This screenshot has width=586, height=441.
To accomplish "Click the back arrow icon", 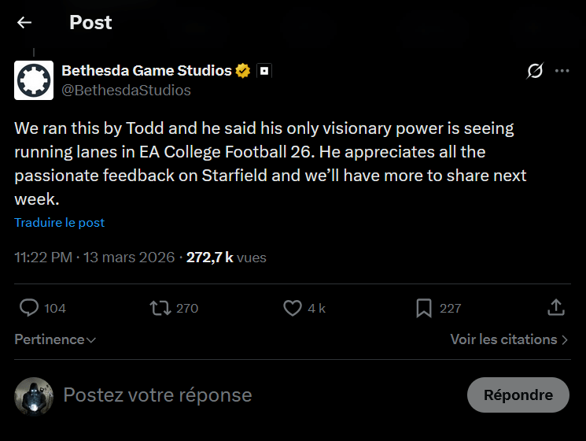I will [24, 23].
